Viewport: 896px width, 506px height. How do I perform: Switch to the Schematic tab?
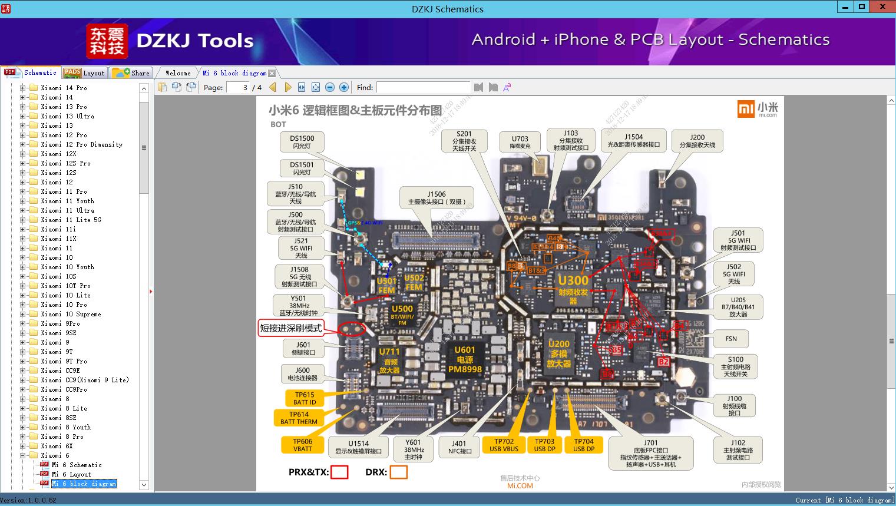[x=30, y=72]
